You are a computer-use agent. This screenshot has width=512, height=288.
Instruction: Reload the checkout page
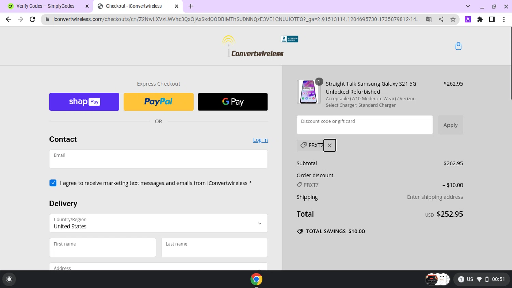point(32,19)
